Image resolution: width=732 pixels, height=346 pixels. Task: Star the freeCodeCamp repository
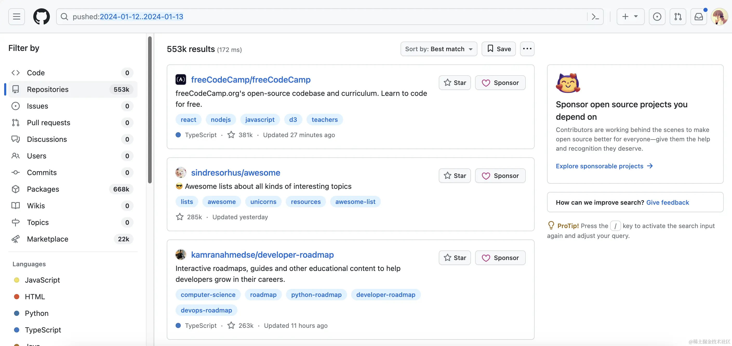point(455,82)
